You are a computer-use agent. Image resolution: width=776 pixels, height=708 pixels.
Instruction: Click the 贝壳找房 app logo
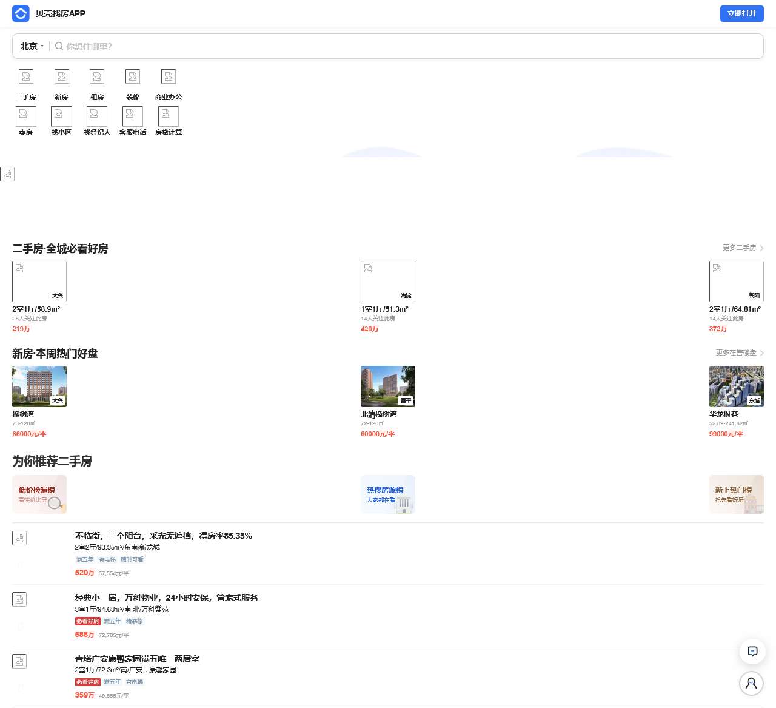[21, 13]
